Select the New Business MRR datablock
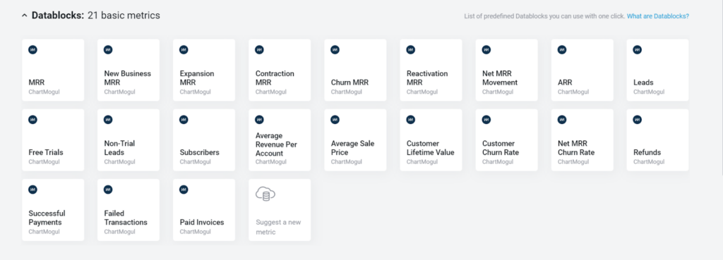This screenshot has width=723, height=260. click(129, 70)
